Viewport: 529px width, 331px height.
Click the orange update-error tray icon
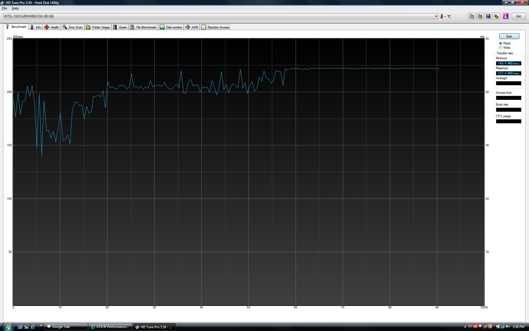[490, 327]
